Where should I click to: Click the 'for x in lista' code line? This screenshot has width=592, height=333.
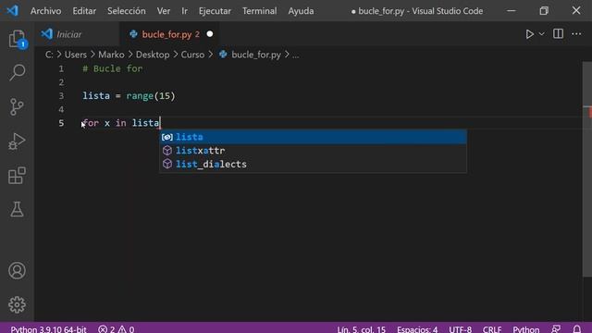pos(121,123)
